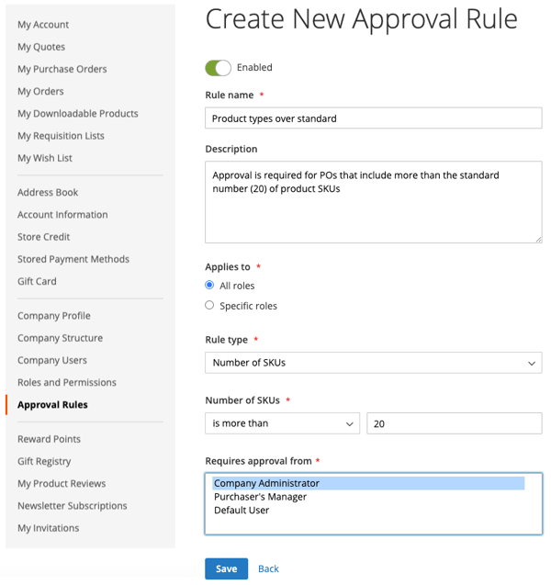The height and width of the screenshot is (585, 551).
Task: Select Company Administrator as approver
Action: click(266, 483)
